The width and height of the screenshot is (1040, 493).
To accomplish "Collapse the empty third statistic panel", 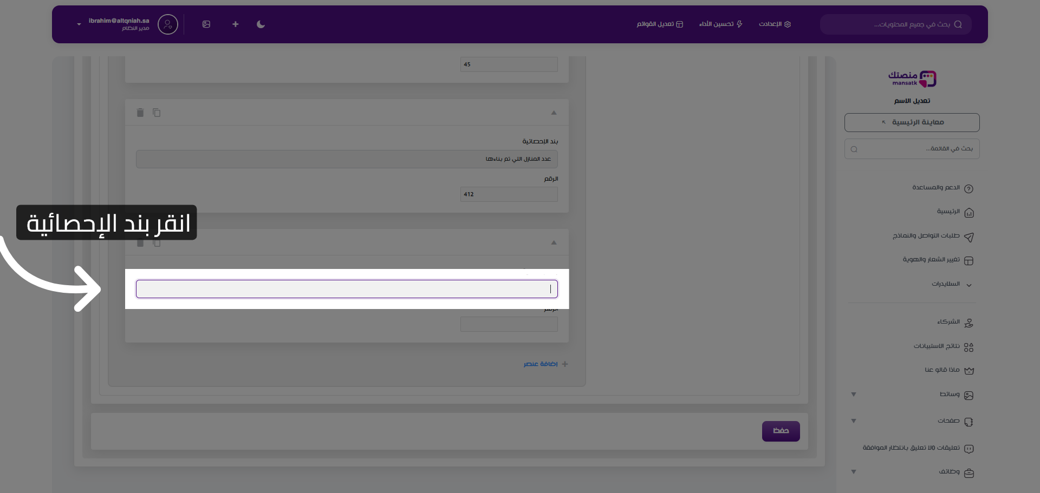I will (554, 242).
